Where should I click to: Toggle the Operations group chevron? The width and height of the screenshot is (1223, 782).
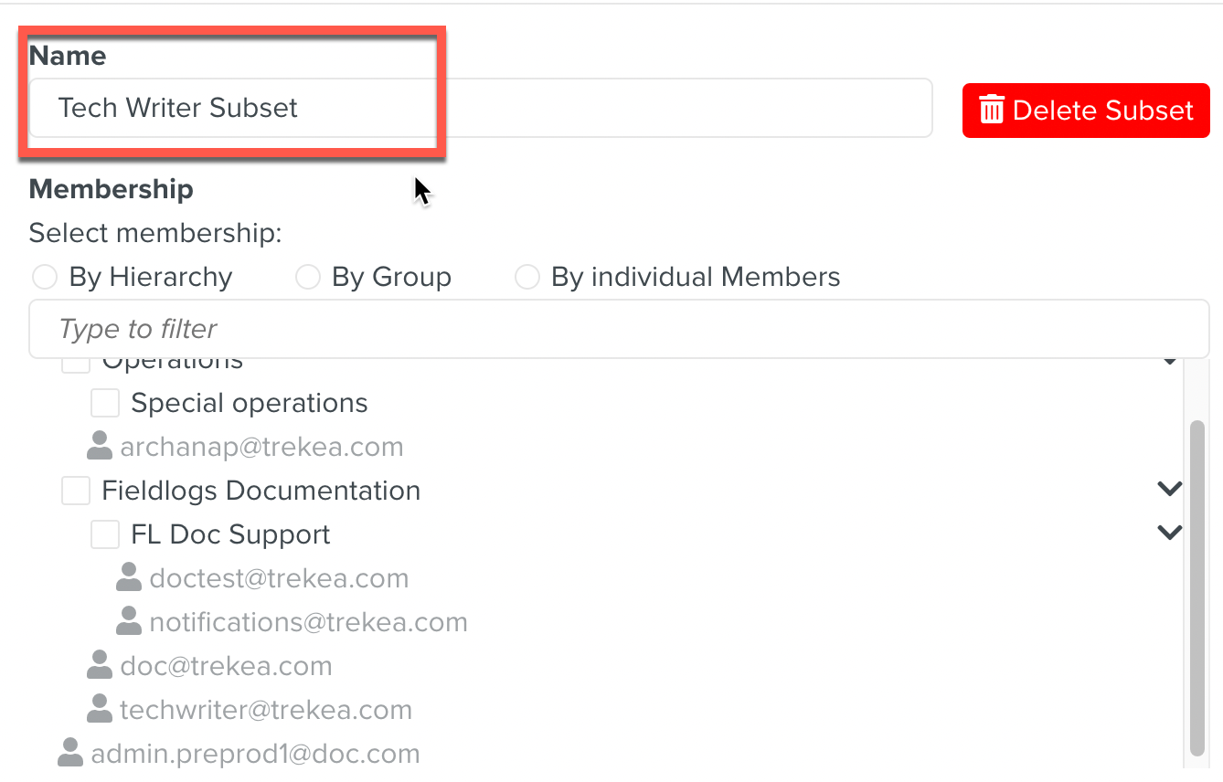[1169, 363]
